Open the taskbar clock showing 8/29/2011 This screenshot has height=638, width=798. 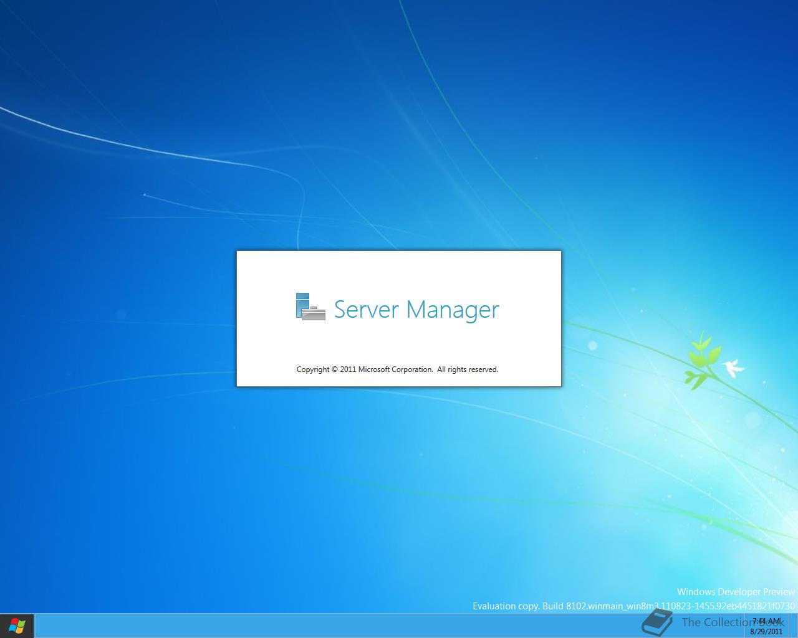pyautogui.click(x=766, y=626)
